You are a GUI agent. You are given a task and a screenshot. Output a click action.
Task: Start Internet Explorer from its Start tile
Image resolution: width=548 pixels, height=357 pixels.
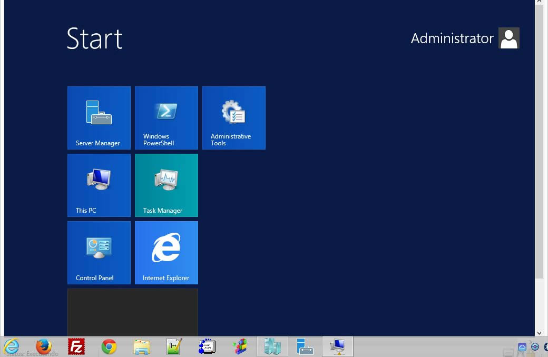[166, 252]
